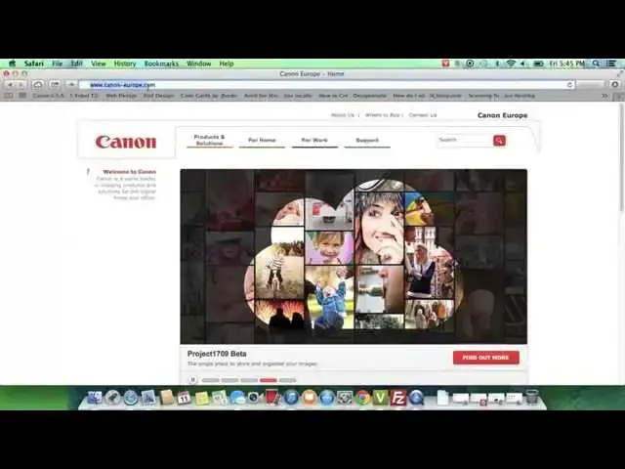Open the File menu
The width and height of the screenshot is (625, 469).
pyautogui.click(x=58, y=64)
